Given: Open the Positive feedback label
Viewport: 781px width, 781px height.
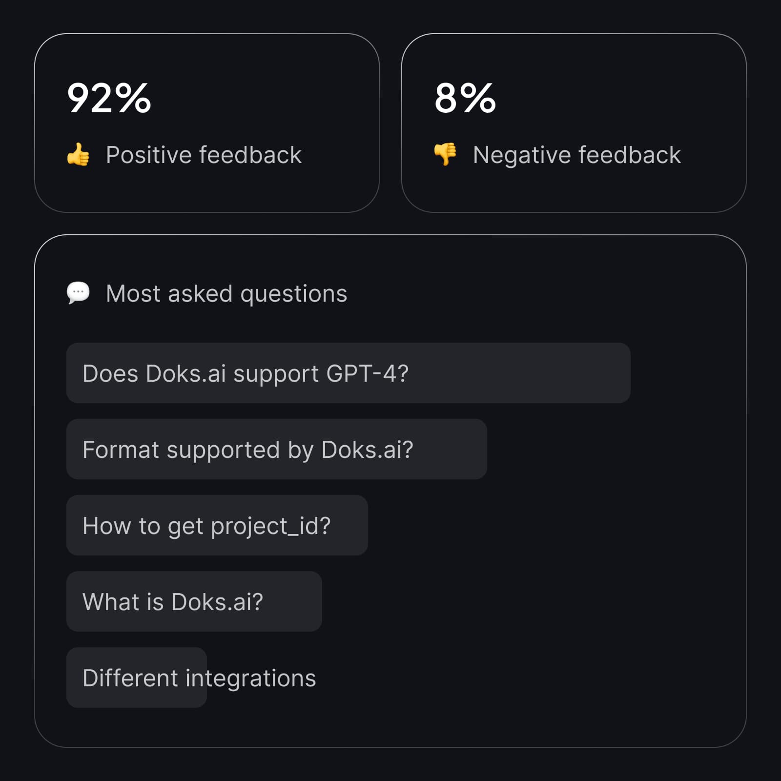Looking at the screenshot, I should 204,155.
